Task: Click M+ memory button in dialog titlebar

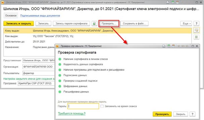Action: click(183, 46)
